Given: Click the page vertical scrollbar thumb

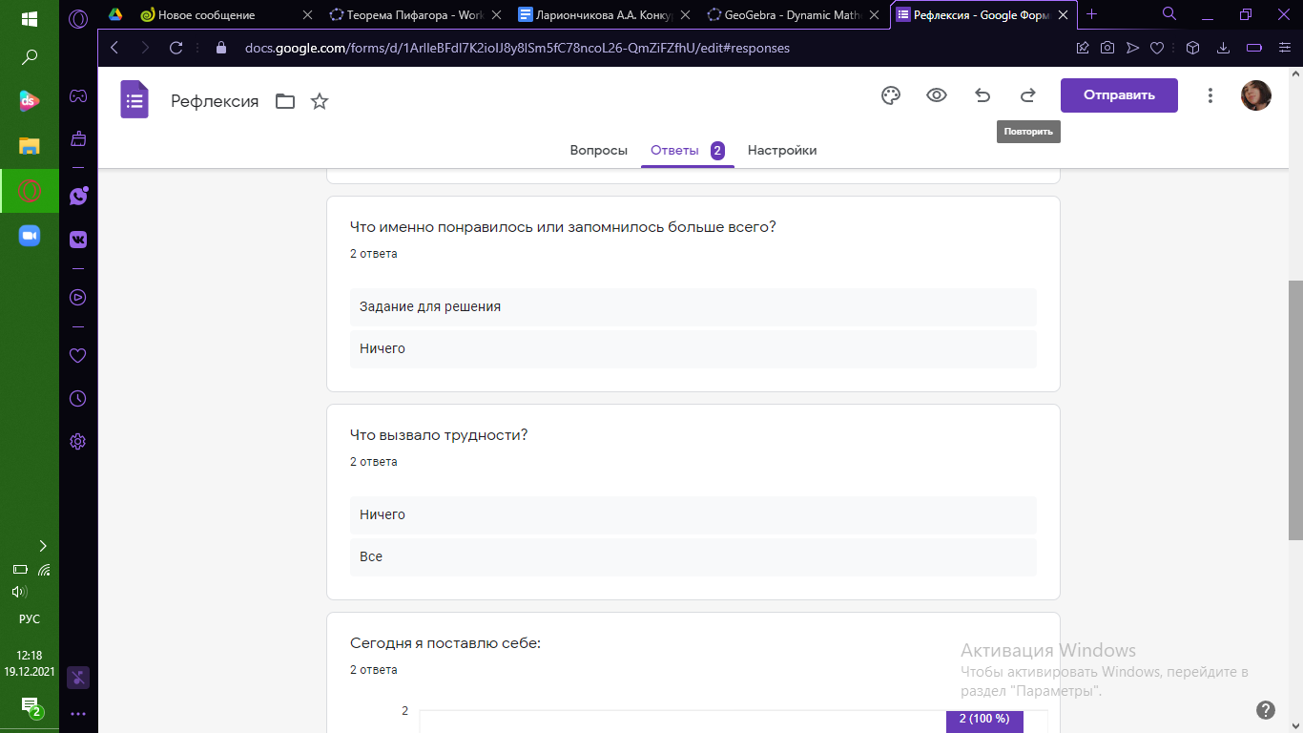Looking at the screenshot, I should [1295, 410].
